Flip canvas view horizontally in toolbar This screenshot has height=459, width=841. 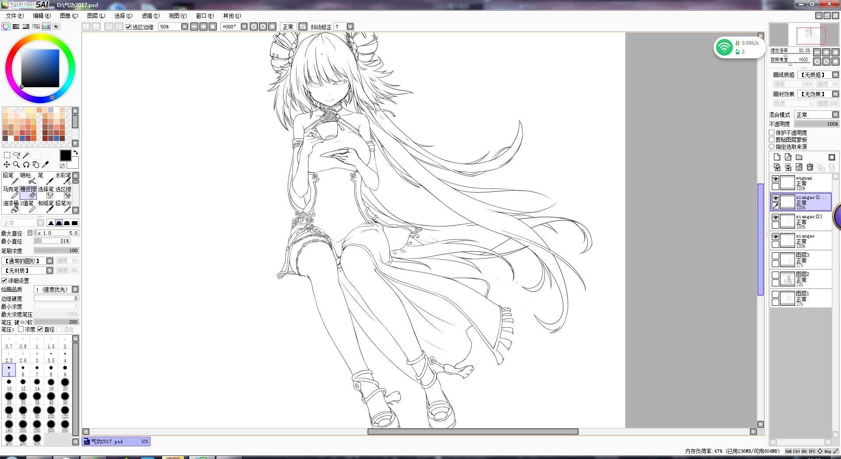[303, 27]
